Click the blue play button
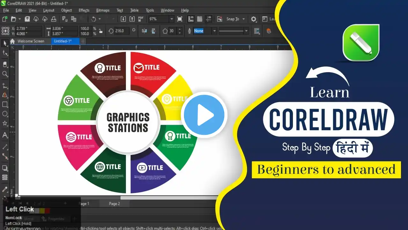This screenshot has width=408, height=230. (204, 115)
